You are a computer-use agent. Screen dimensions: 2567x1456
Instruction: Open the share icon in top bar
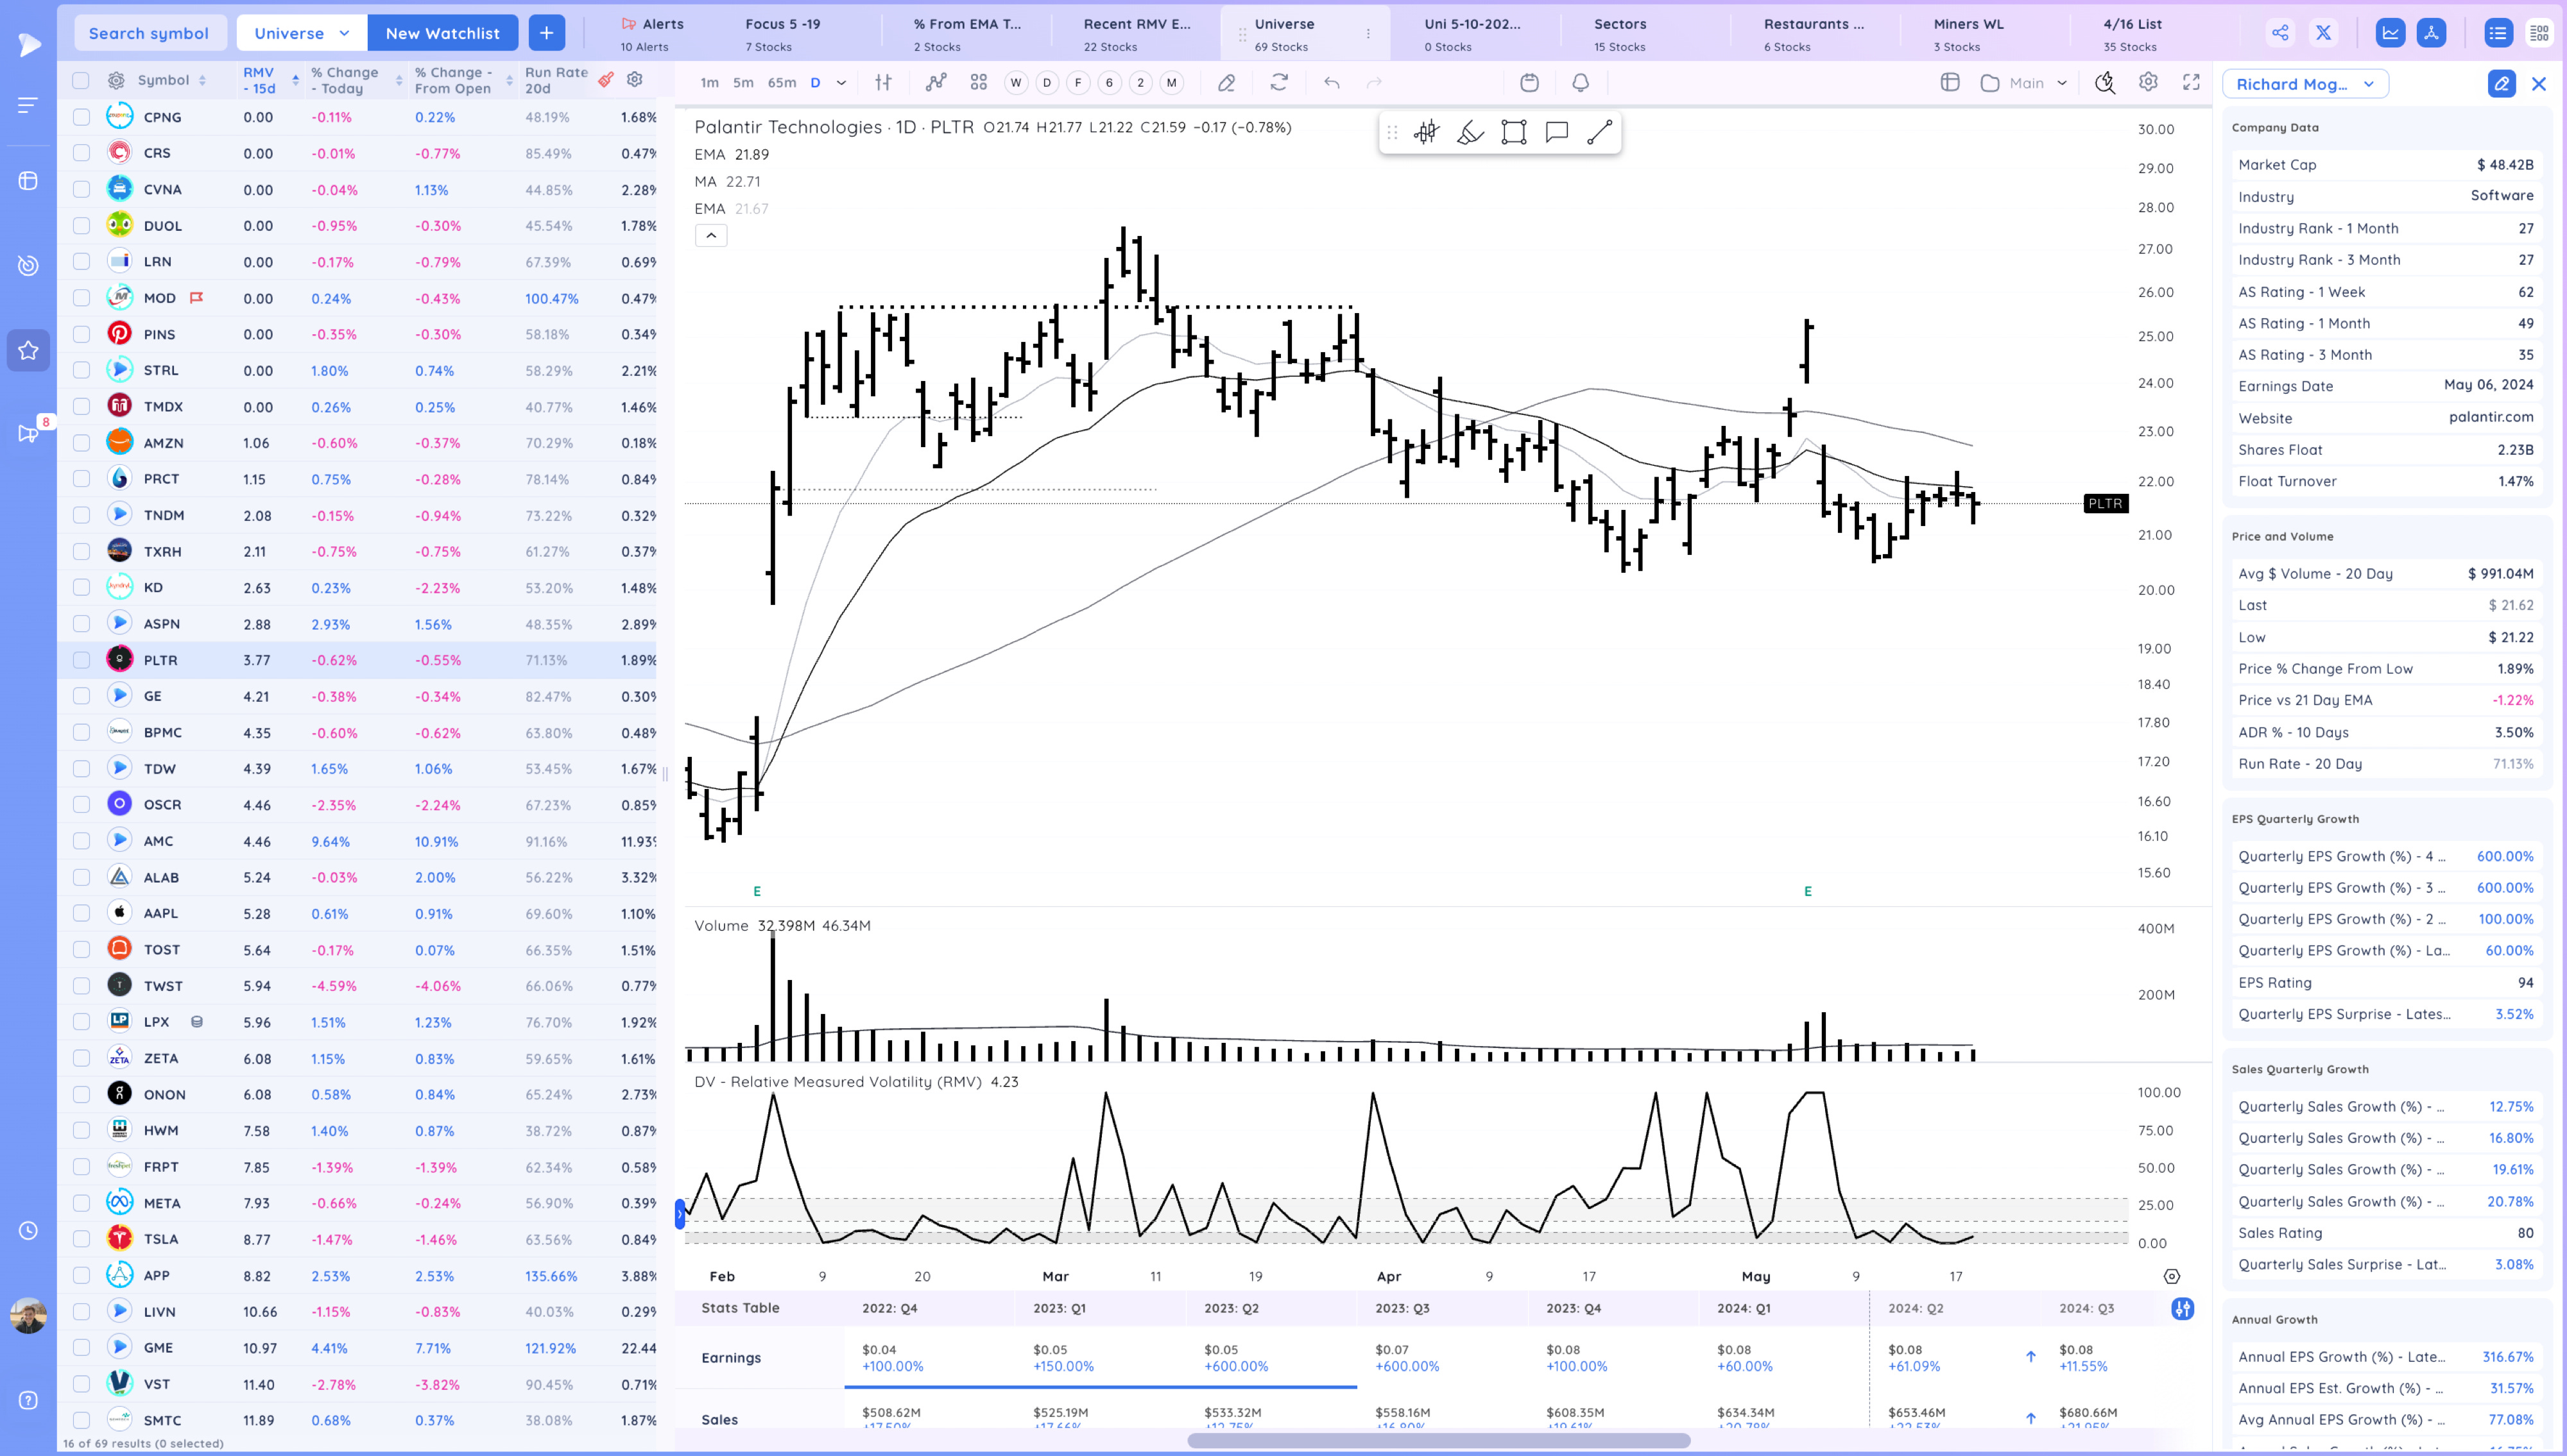2280,33
